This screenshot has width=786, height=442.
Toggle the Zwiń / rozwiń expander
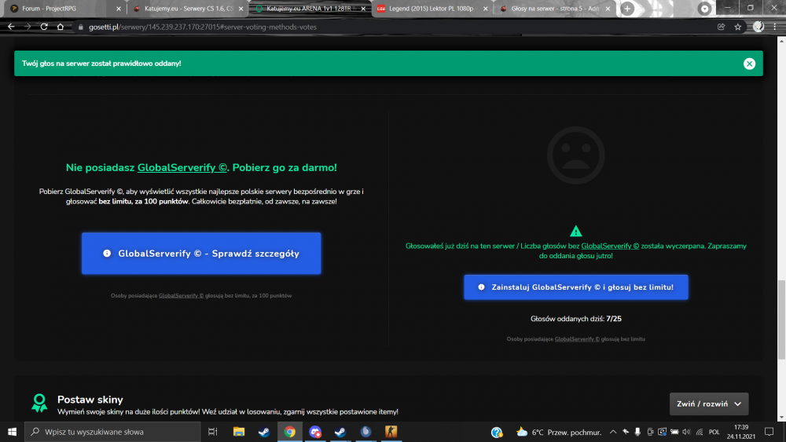pos(709,404)
